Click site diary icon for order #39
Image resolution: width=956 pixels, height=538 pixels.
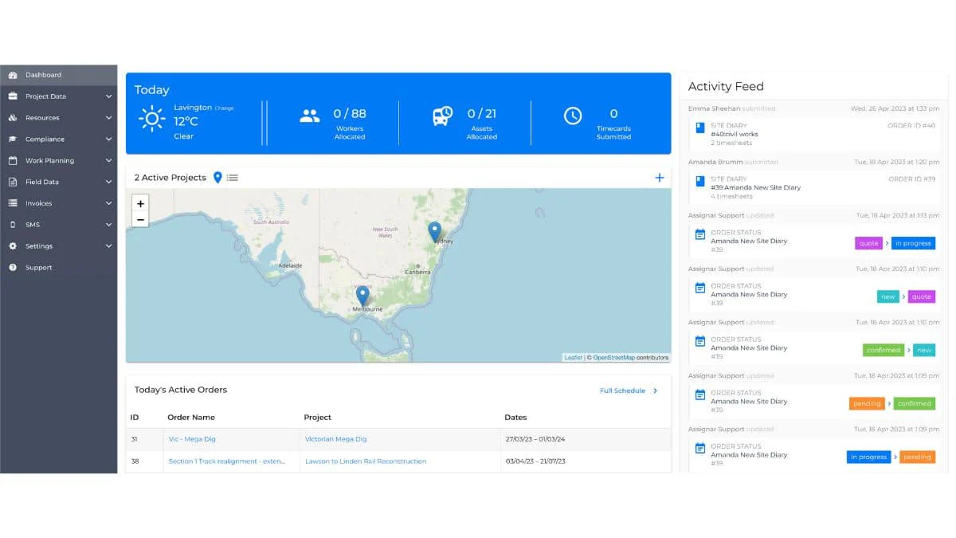coord(700,181)
